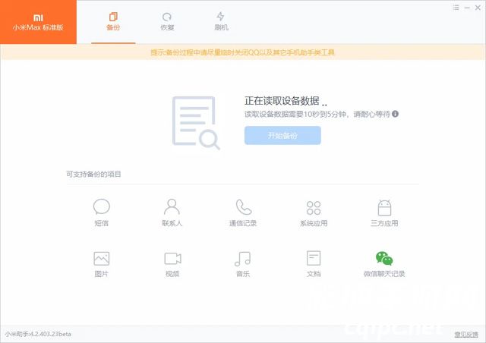The width and height of the screenshot is (486, 343).
Task: Pick the 微信聊天记录 WeChat icon
Action: [x=384, y=258]
